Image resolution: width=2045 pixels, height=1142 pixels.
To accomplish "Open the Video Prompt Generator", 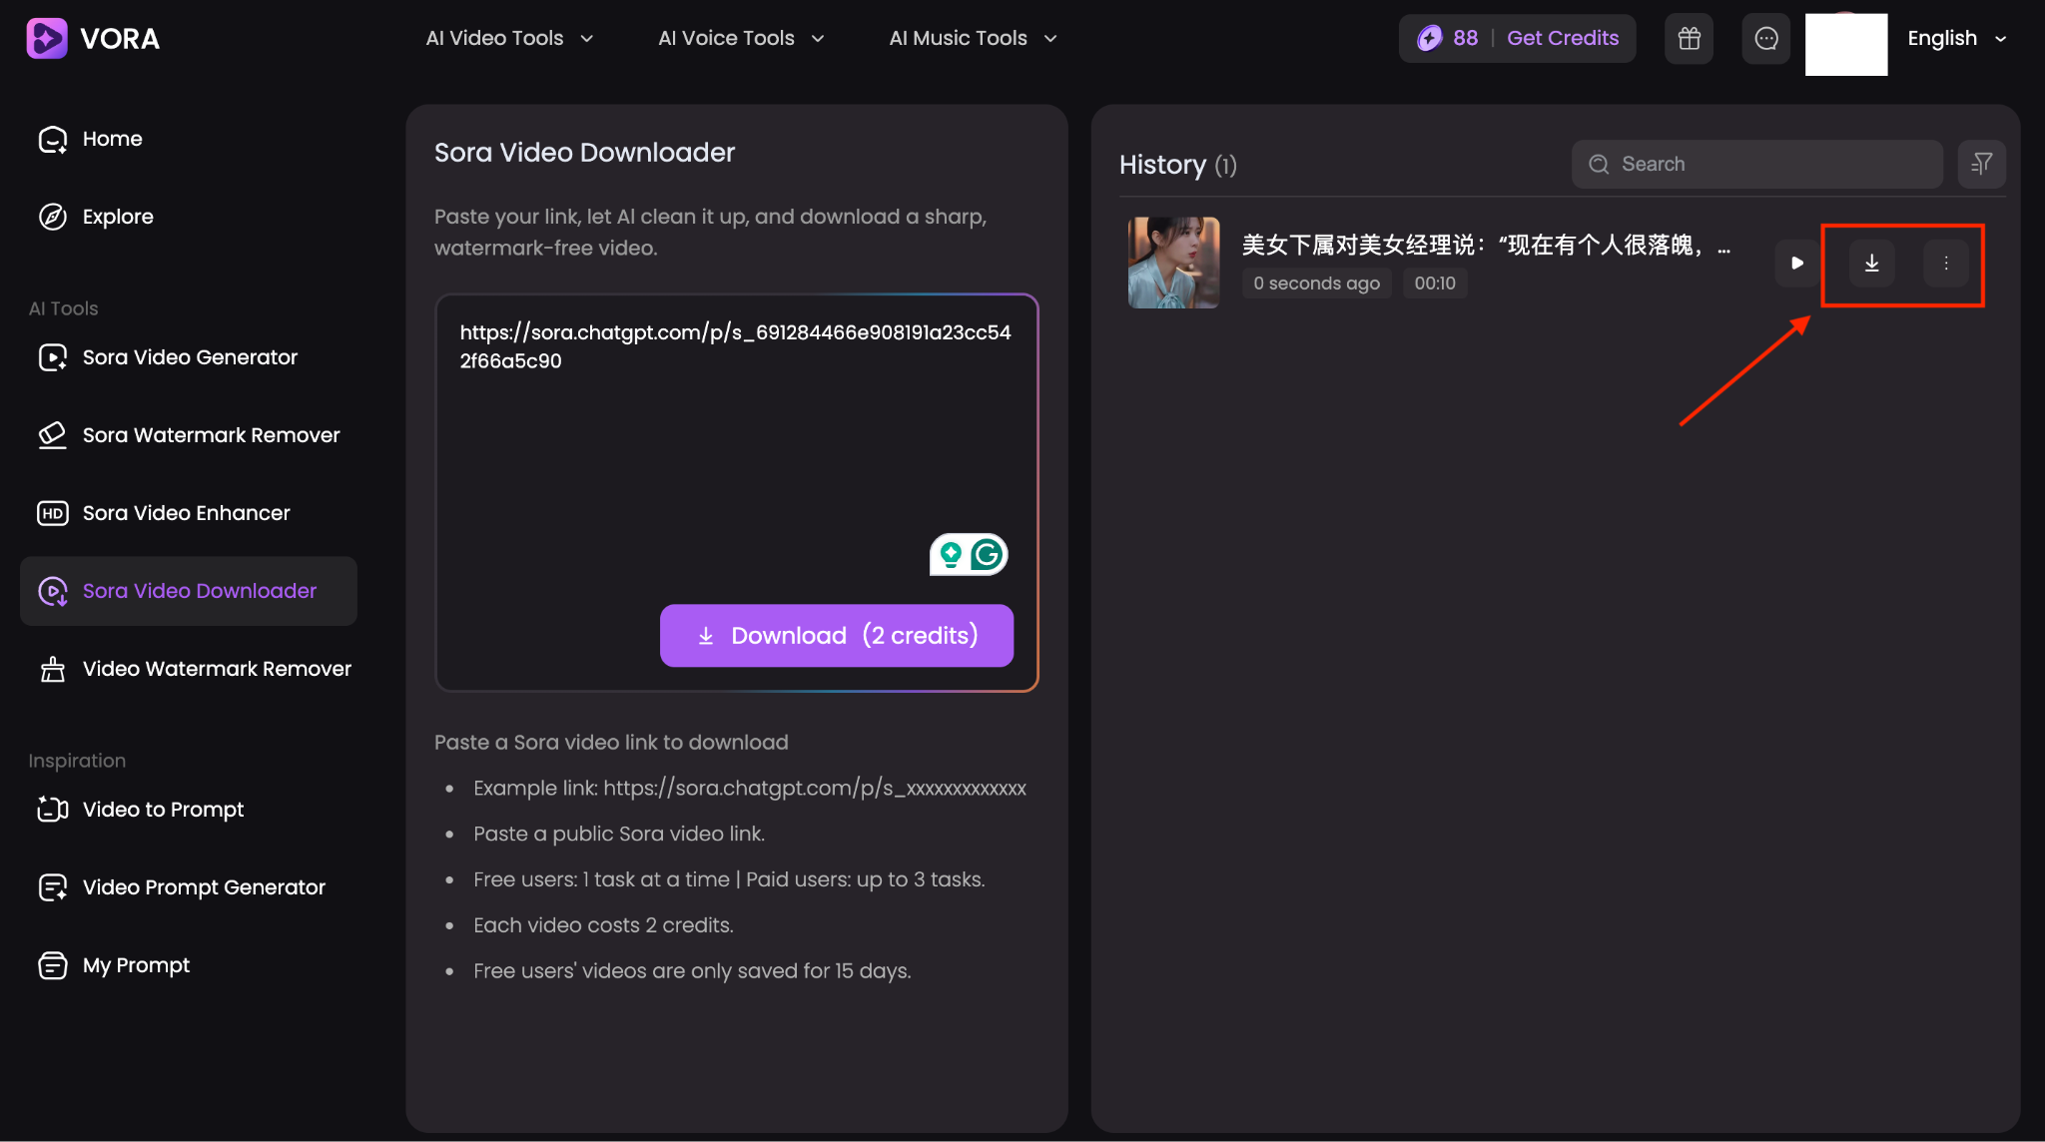I will coord(204,886).
